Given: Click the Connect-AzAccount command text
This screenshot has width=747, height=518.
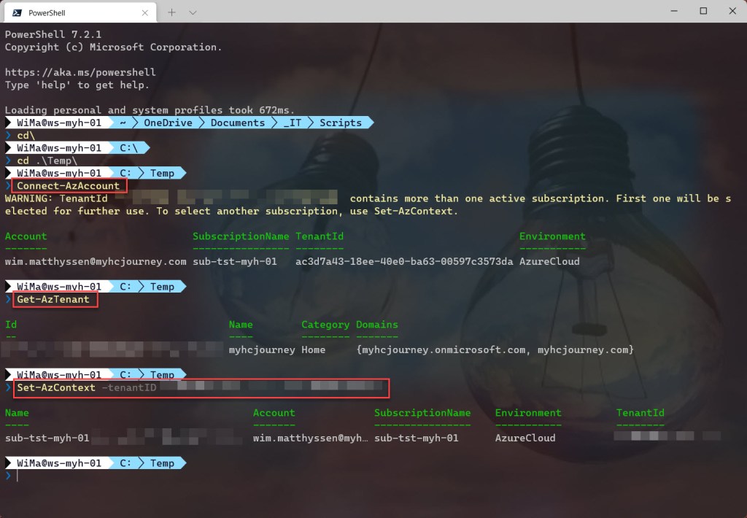Looking at the screenshot, I should click(x=69, y=185).
